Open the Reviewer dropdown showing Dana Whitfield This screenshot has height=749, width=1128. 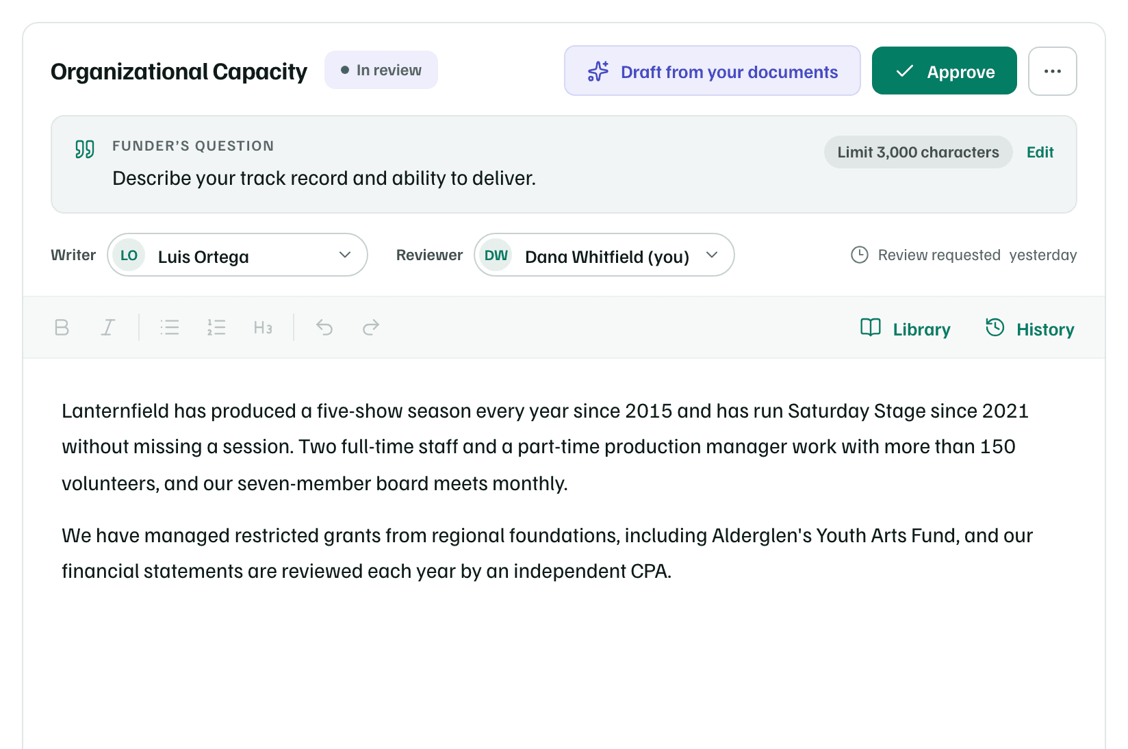tap(604, 255)
